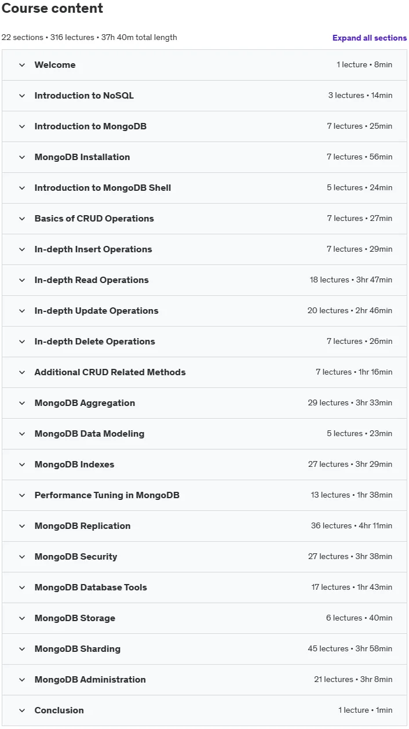
Task: Expand the Welcome section chevron
Action: point(22,65)
